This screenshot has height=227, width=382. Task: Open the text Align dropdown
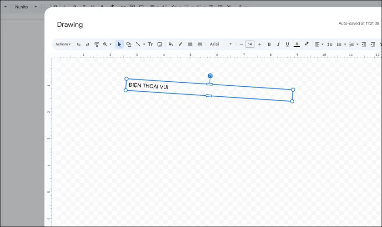[x=319, y=44]
